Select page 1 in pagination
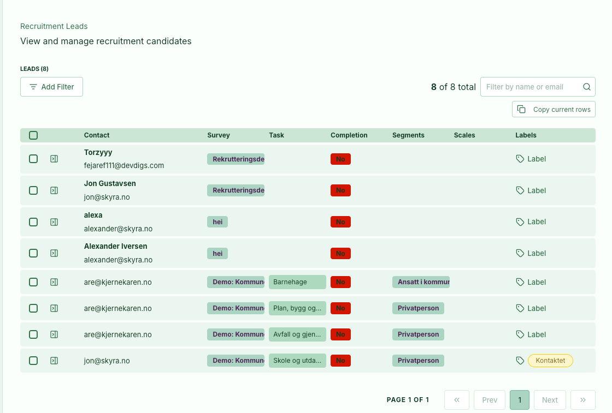 [x=520, y=400]
